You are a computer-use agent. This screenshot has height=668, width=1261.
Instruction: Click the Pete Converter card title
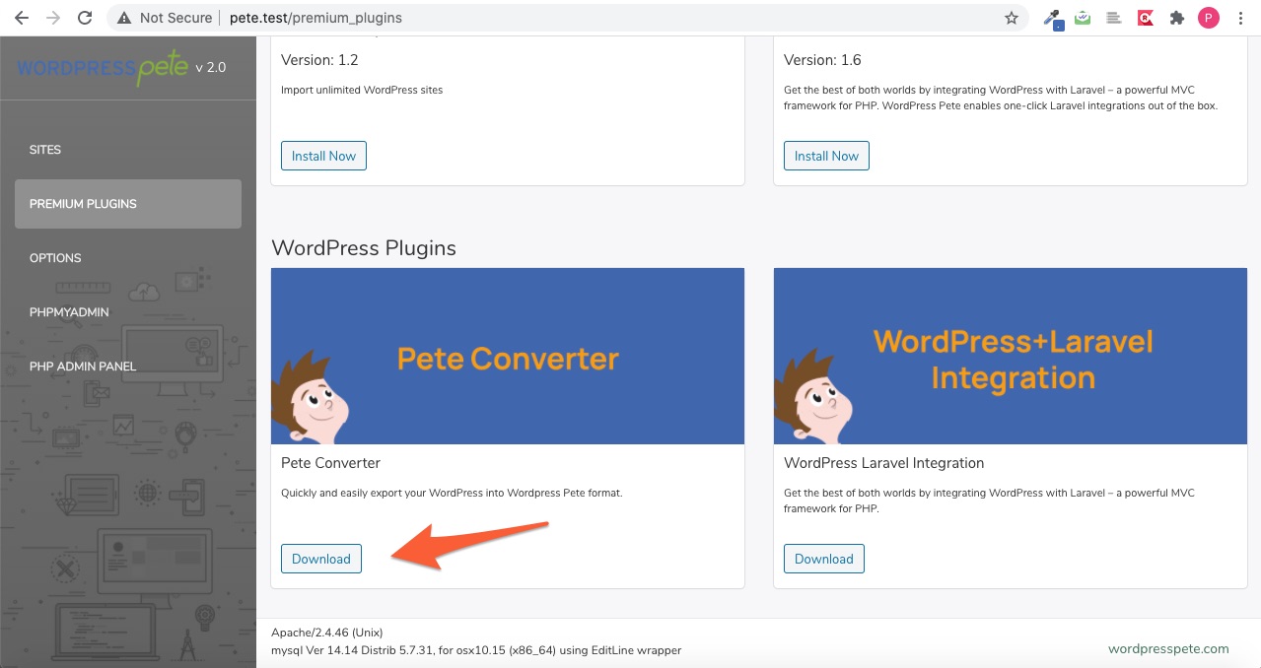[x=330, y=463]
